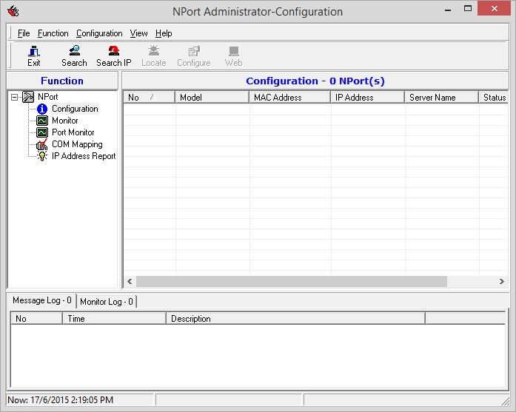Select the NPort root tree label
Screen dimensions: 516x412
point(47,97)
